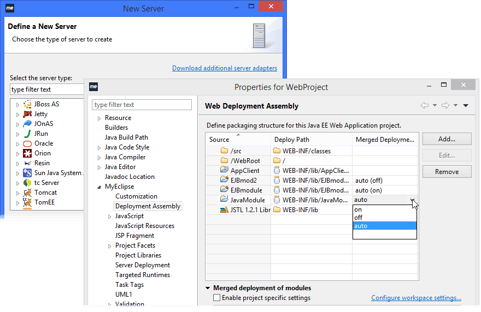The image size is (481, 312).
Task: Click the EJBmod2 project icon
Action: click(224, 179)
